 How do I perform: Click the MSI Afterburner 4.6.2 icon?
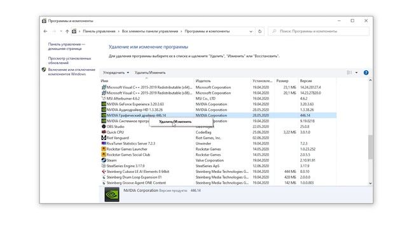click(104, 99)
